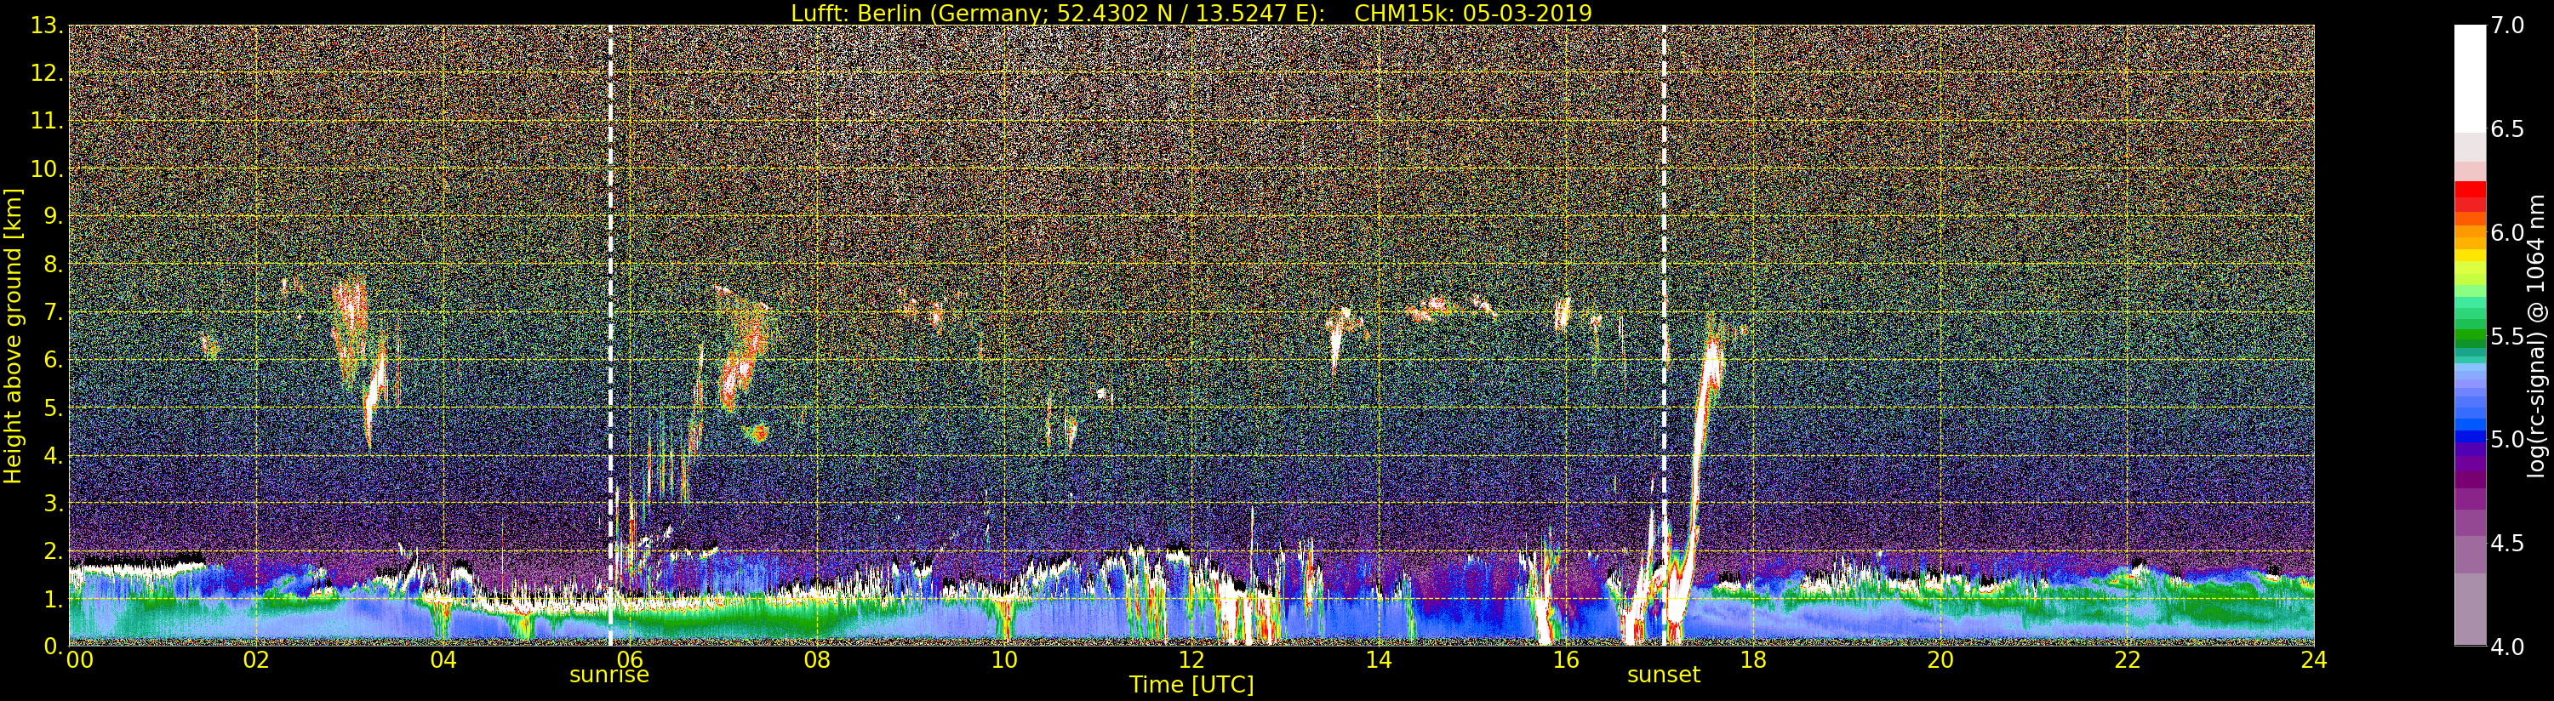Click the '24' time axis tick label
Viewport: 2554px width, 701px height.
(2314, 660)
